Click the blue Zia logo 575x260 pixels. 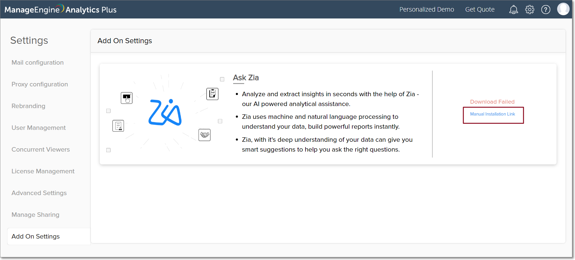[165, 113]
